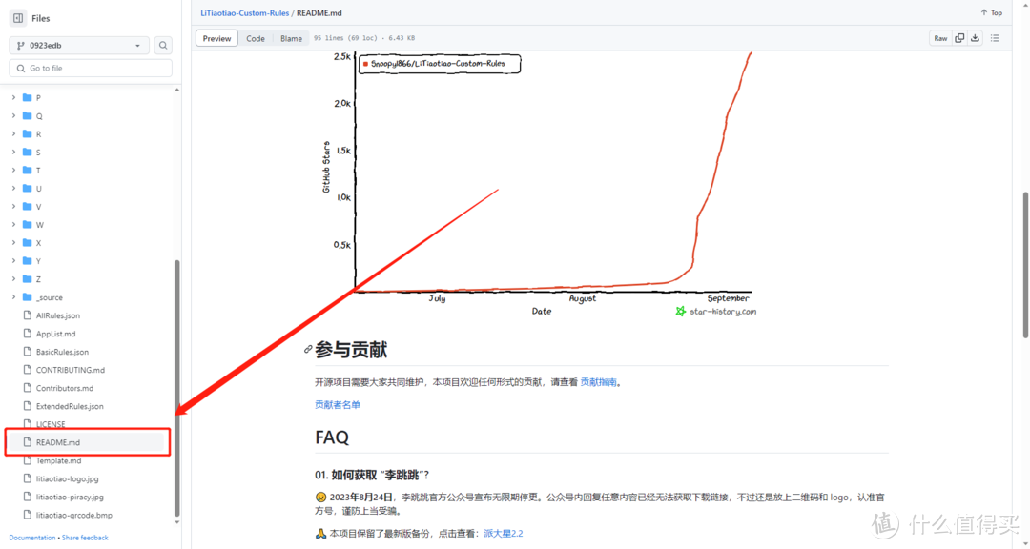Copy raw file contents icon

point(959,38)
